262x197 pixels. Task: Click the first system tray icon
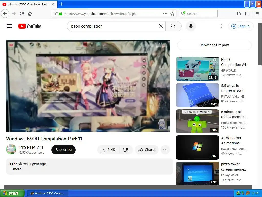pos(238,193)
